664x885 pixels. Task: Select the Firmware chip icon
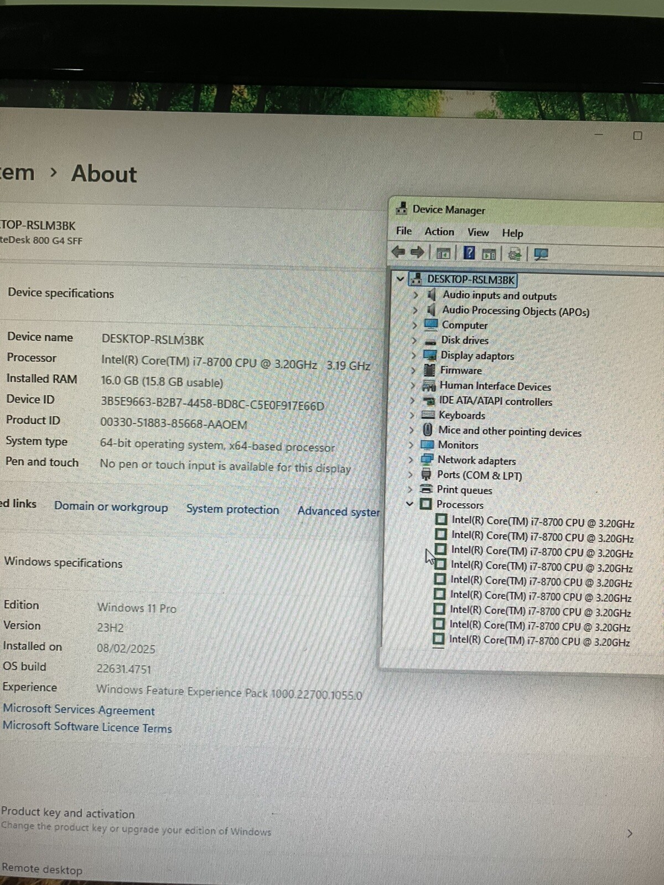click(x=429, y=369)
